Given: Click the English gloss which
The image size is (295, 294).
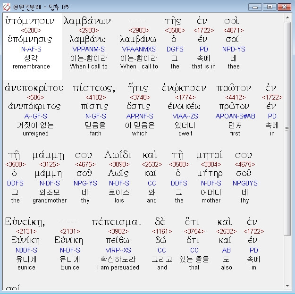Looking at the screenshot, I should coord(140,134).
